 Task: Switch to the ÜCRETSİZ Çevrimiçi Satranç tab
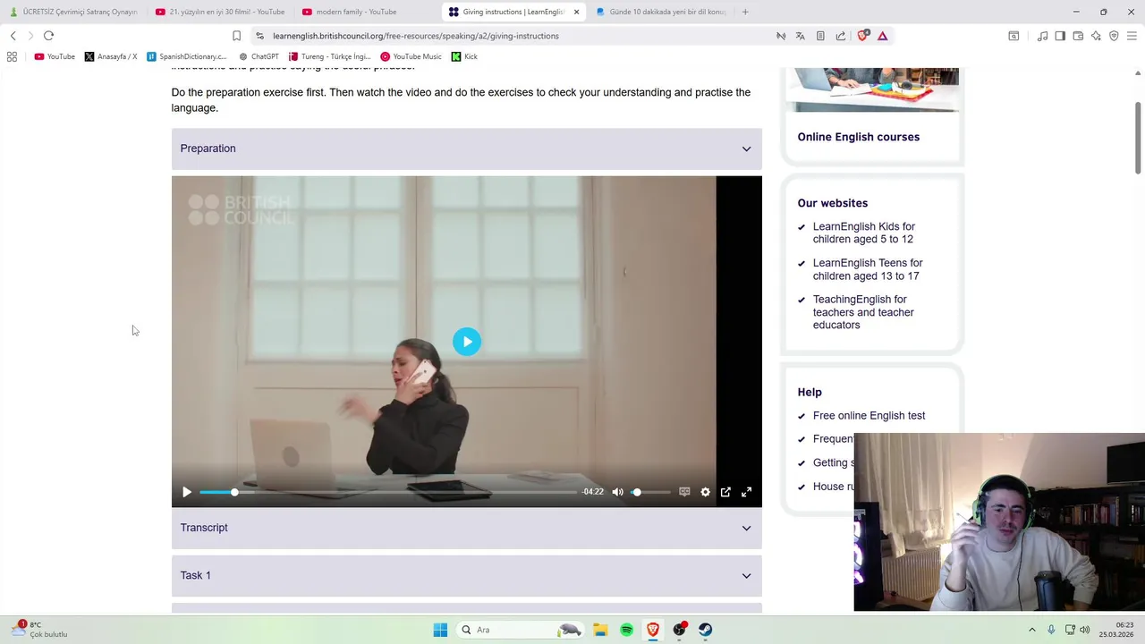tap(73, 12)
